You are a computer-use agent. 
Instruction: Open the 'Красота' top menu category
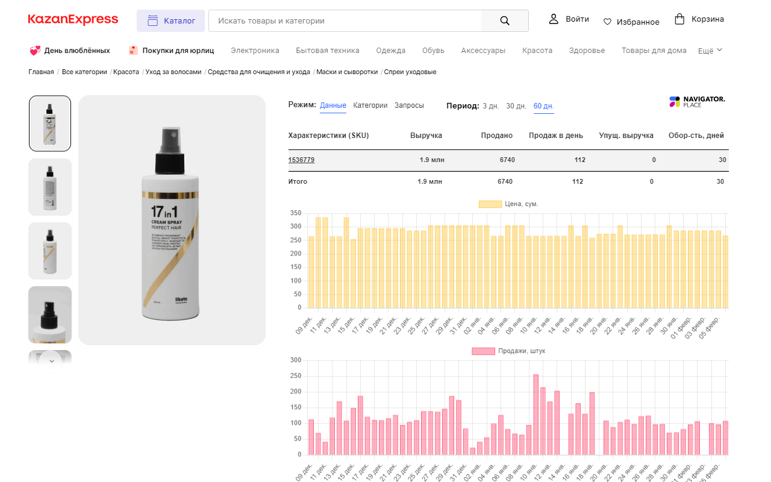(x=537, y=51)
